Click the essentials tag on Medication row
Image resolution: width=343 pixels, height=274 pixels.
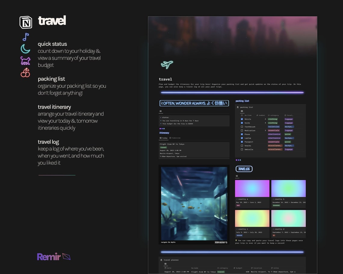[x=274, y=130]
